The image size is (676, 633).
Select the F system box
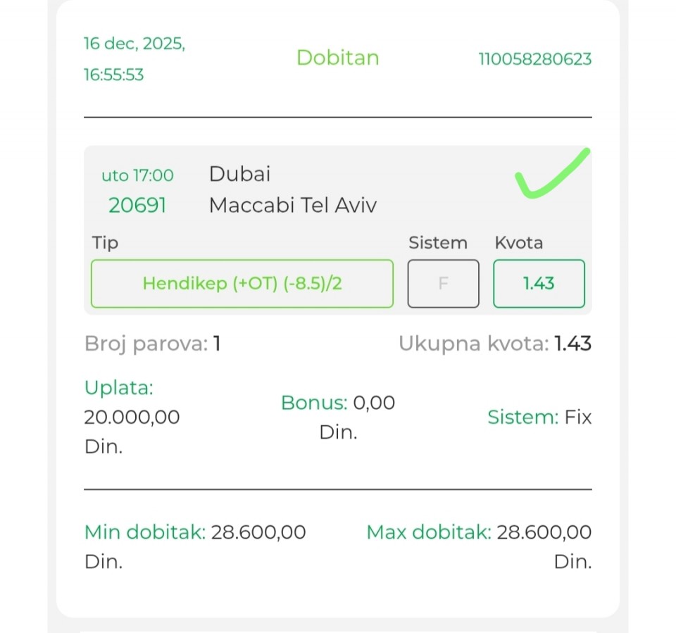click(443, 284)
